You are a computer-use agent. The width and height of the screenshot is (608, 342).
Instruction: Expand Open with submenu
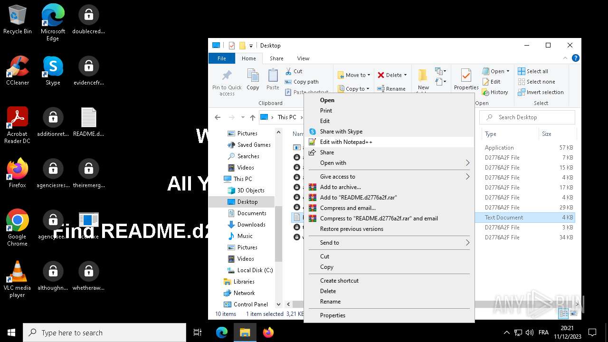point(389,163)
